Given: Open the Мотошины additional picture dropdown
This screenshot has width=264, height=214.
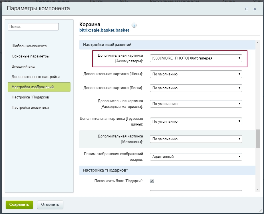Looking at the screenshot, I should 196,139.
